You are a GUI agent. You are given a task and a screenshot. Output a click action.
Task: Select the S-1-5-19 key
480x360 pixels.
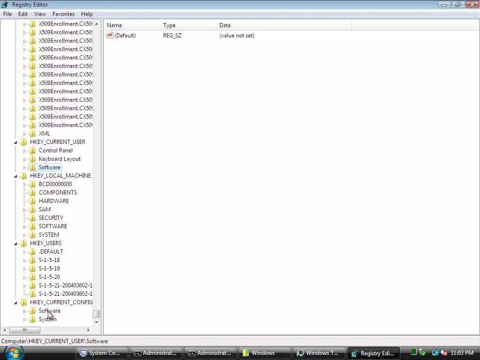pyautogui.click(x=49, y=269)
